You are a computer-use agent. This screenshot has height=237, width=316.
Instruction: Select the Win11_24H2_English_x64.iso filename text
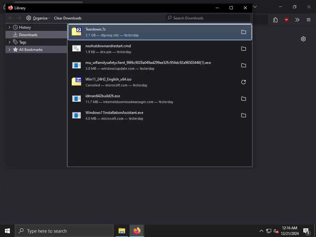(x=108, y=79)
